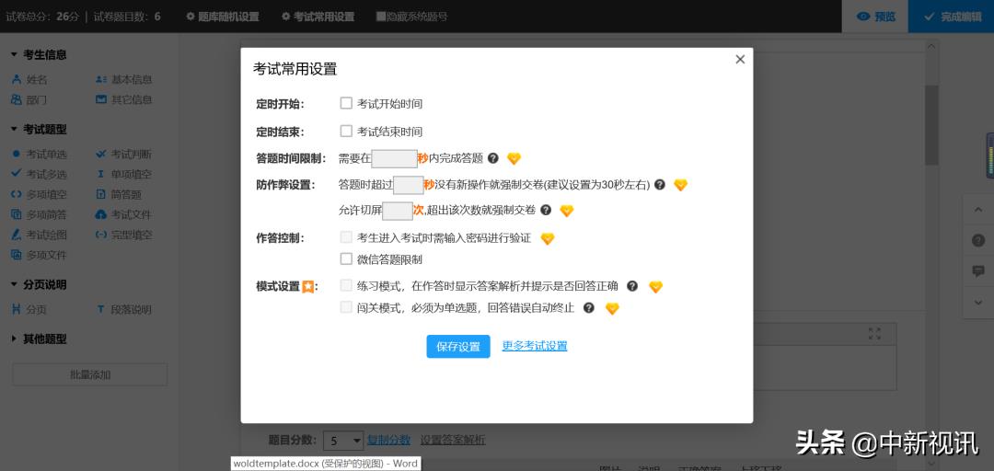Click help icon for practice mode
The image size is (994, 471).
(x=632, y=286)
